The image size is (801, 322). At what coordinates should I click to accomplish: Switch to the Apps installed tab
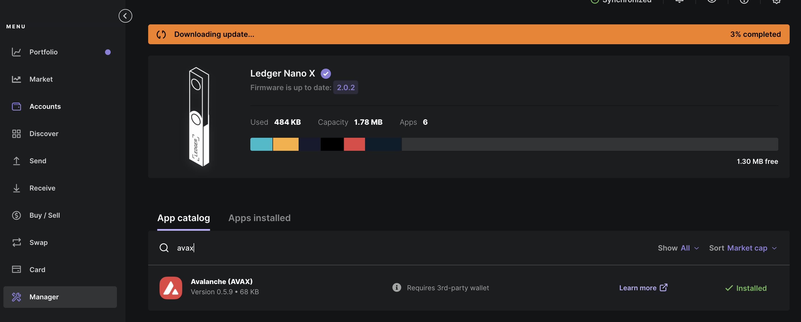(x=259, y=218)
